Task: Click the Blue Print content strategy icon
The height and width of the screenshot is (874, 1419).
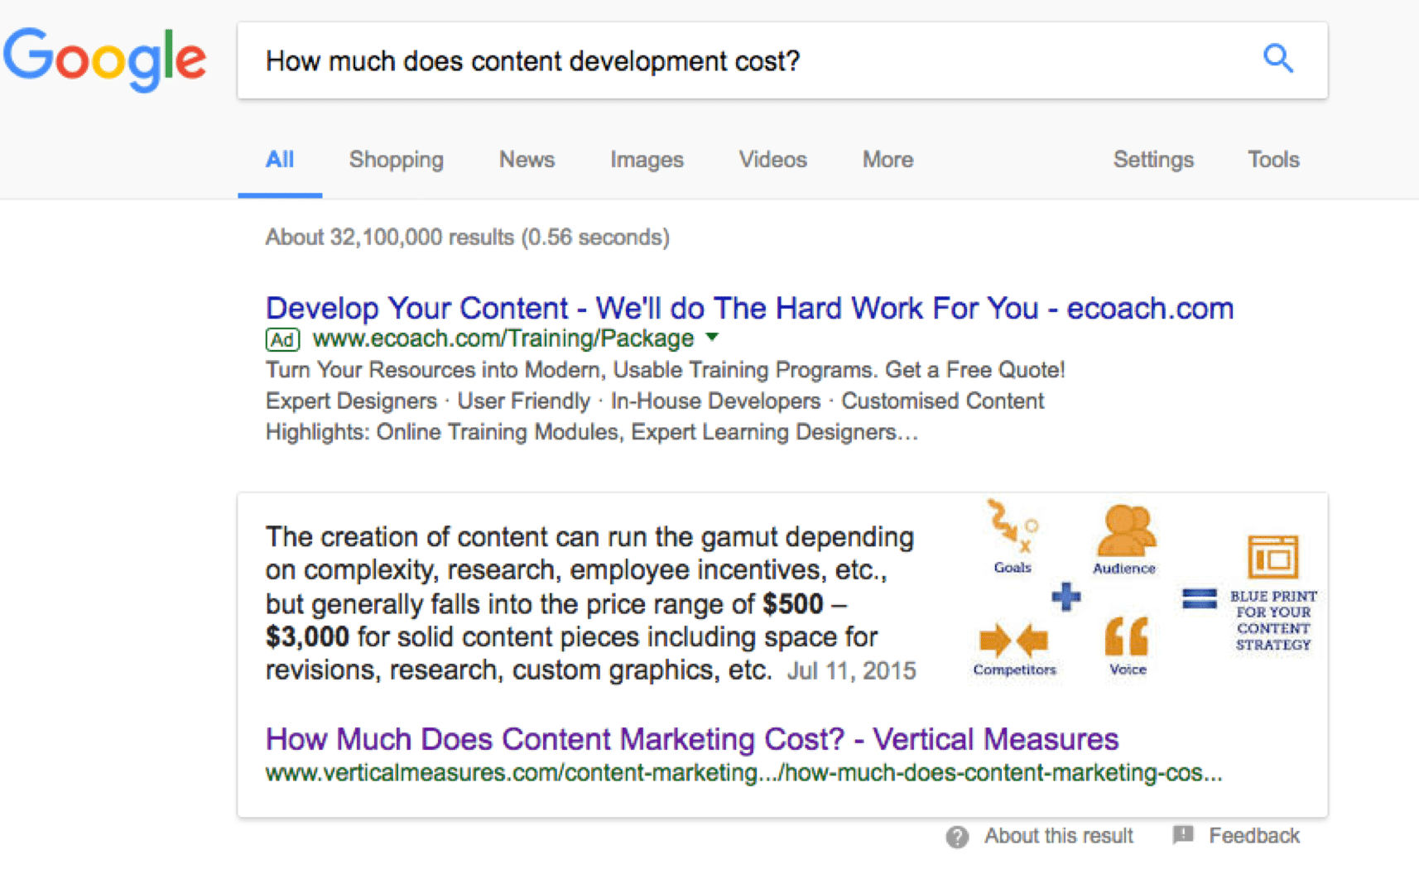Action: point(1272,556)
